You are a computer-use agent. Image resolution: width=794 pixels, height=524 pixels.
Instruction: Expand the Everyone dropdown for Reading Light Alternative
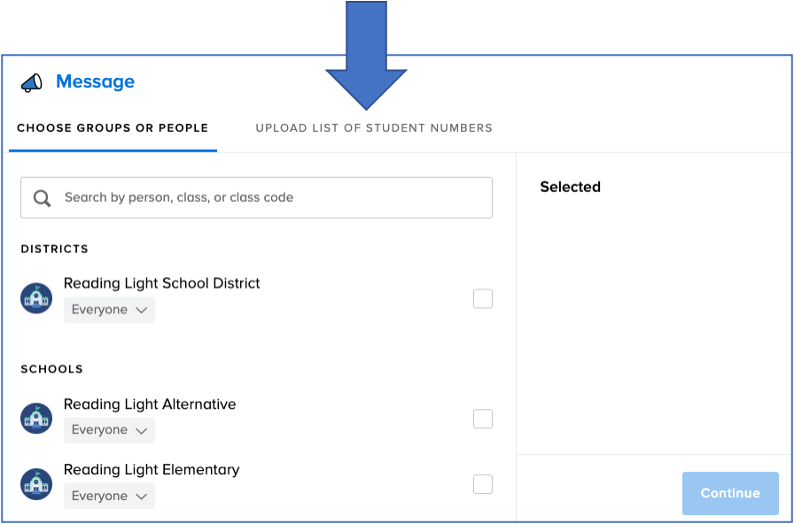coord(109,430)
